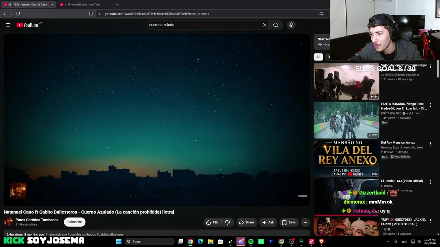This screenshot has height=247, width=440.
Task: Reload the page
Action: point(18,14)
